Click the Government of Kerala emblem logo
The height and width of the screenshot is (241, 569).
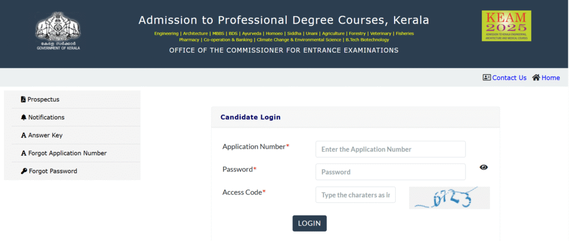[58, 31]
